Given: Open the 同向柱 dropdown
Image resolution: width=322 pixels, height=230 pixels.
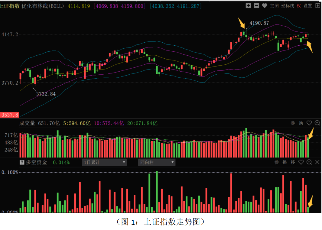Looking at the screenshot, I should pyautogui.click(x=157, y=163).
